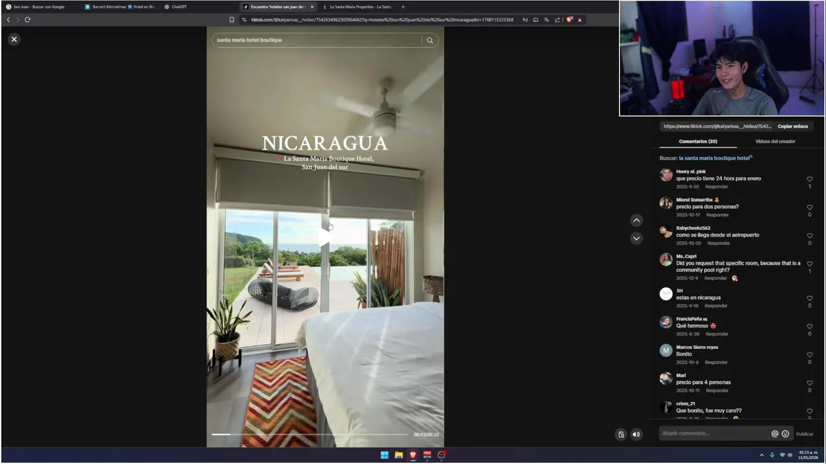826x464 pixels.
Task: Reply to Henry el. pink's comment
Action: 716,187
